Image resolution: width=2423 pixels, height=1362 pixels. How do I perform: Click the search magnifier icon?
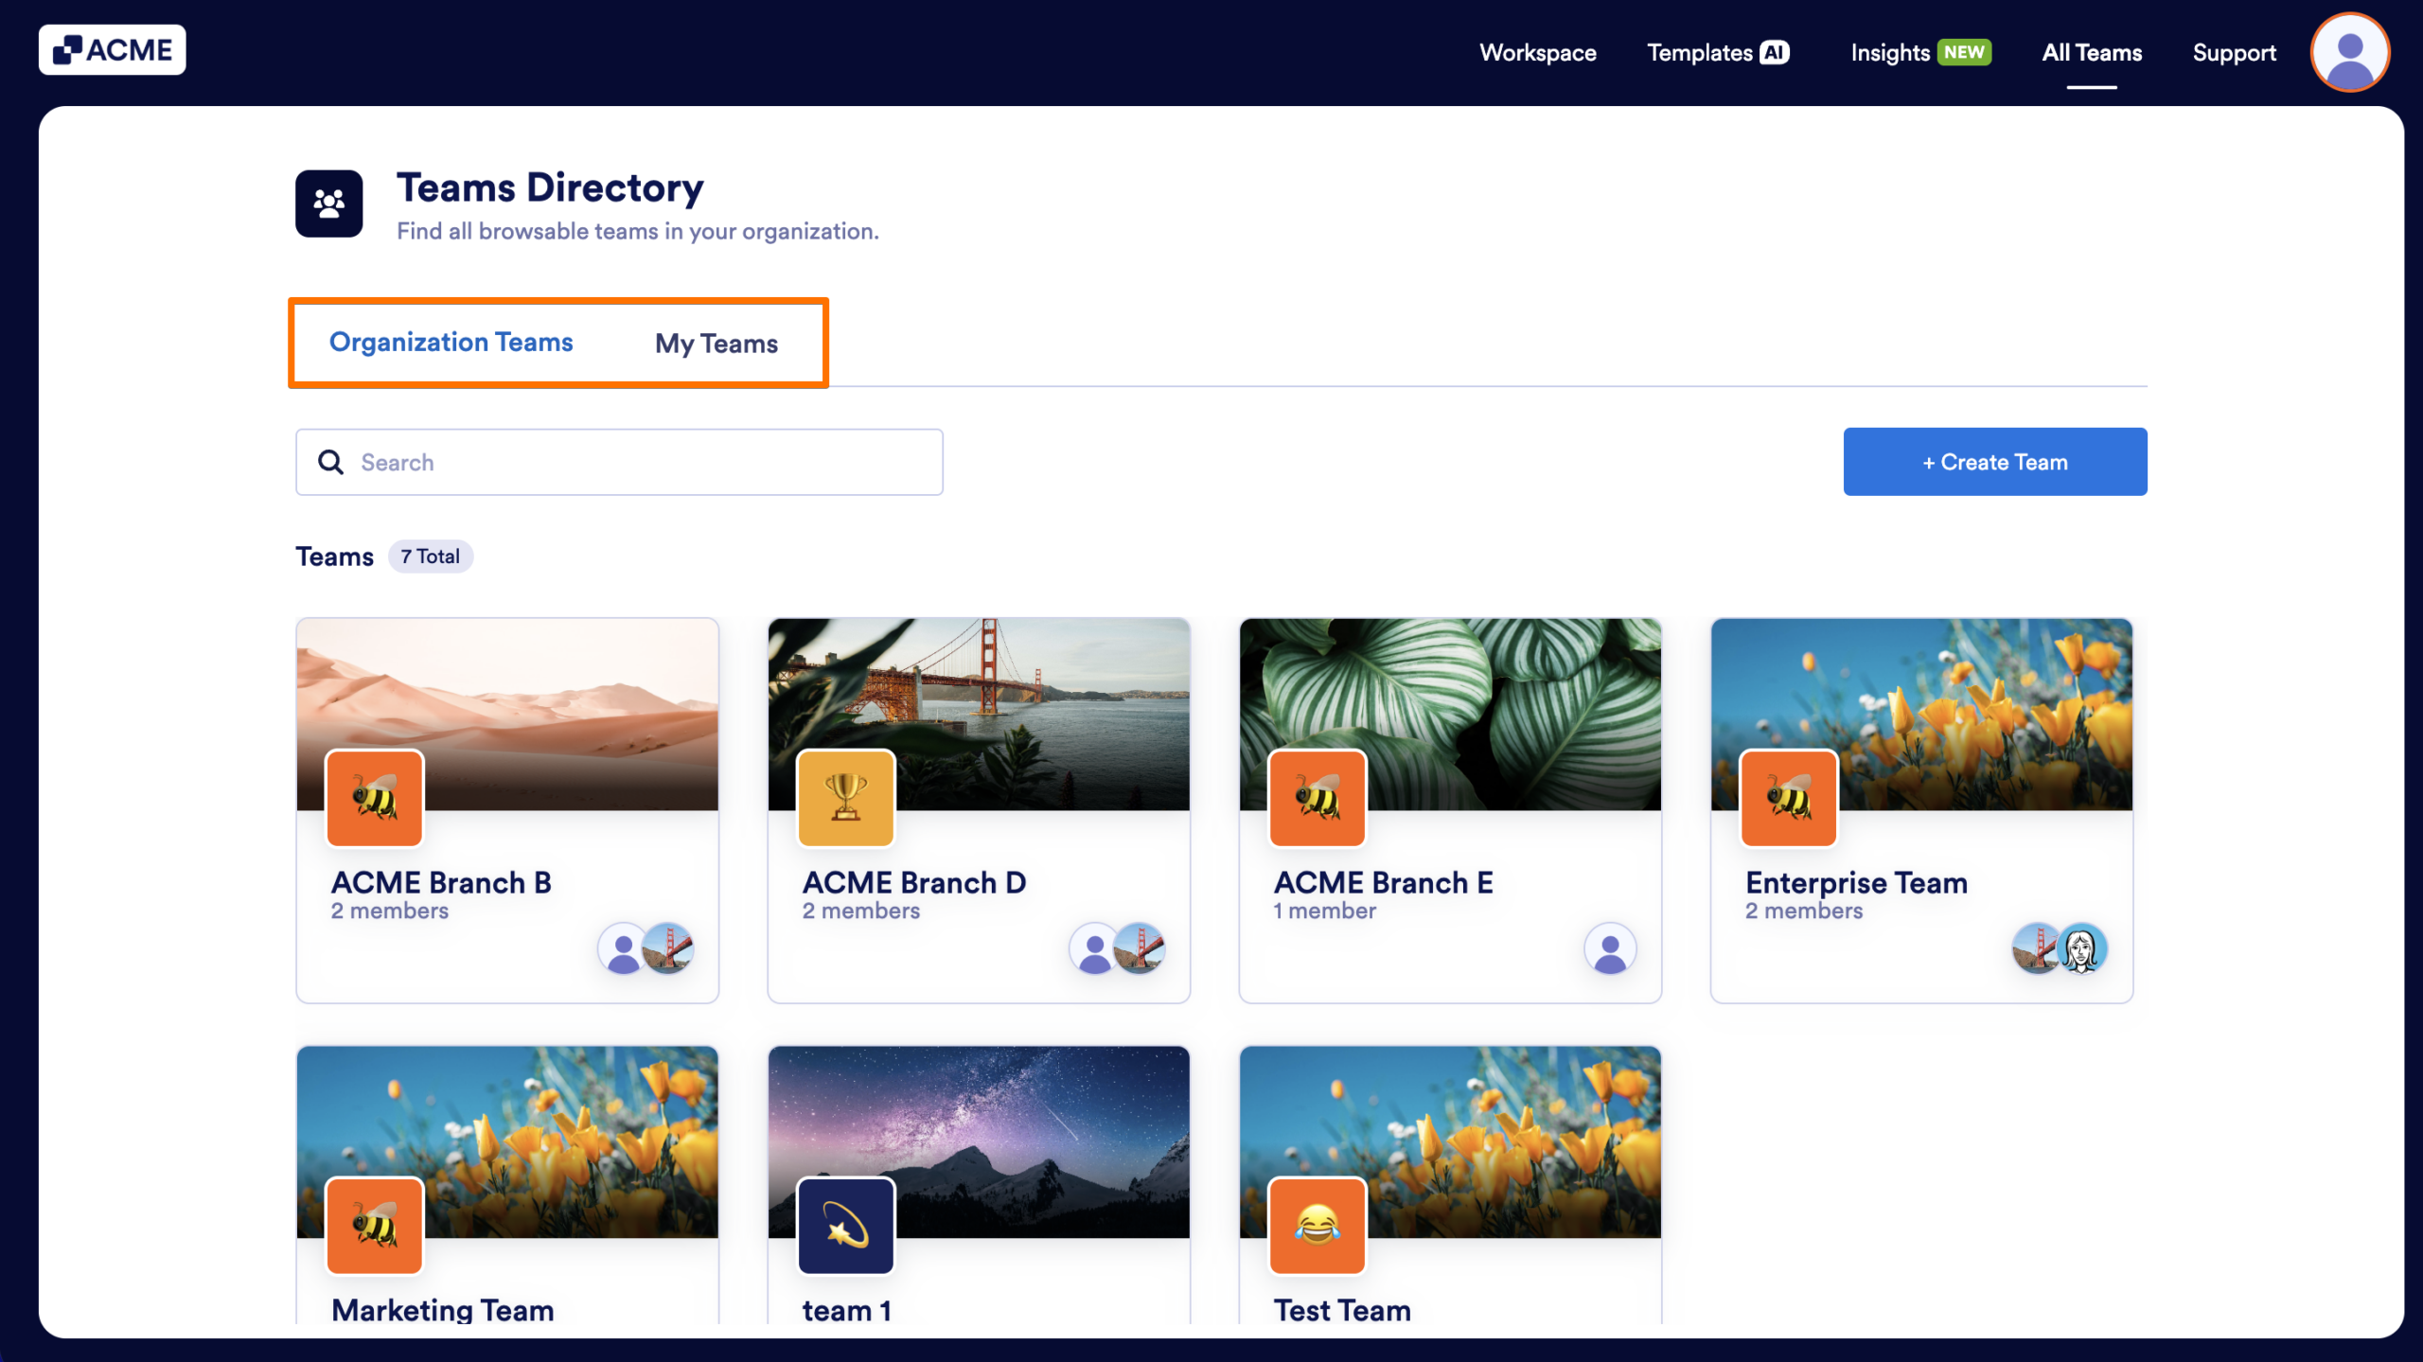click(330, 462)
